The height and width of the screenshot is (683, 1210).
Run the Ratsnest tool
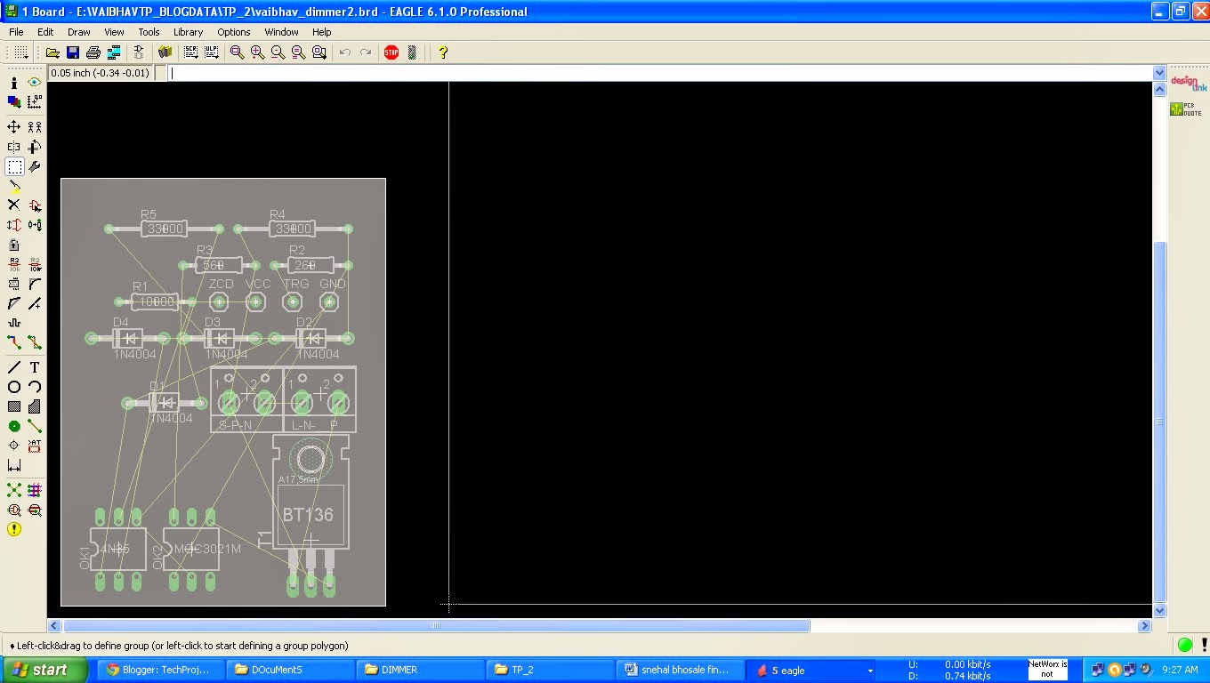pyautogui.click(x=14, y=490)
